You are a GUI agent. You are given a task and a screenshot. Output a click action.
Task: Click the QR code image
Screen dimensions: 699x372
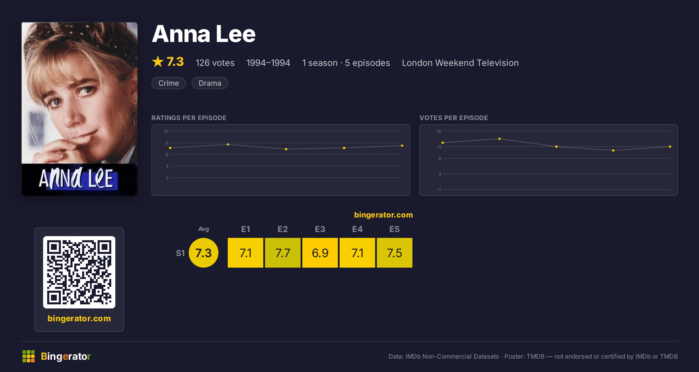point(79,272)
